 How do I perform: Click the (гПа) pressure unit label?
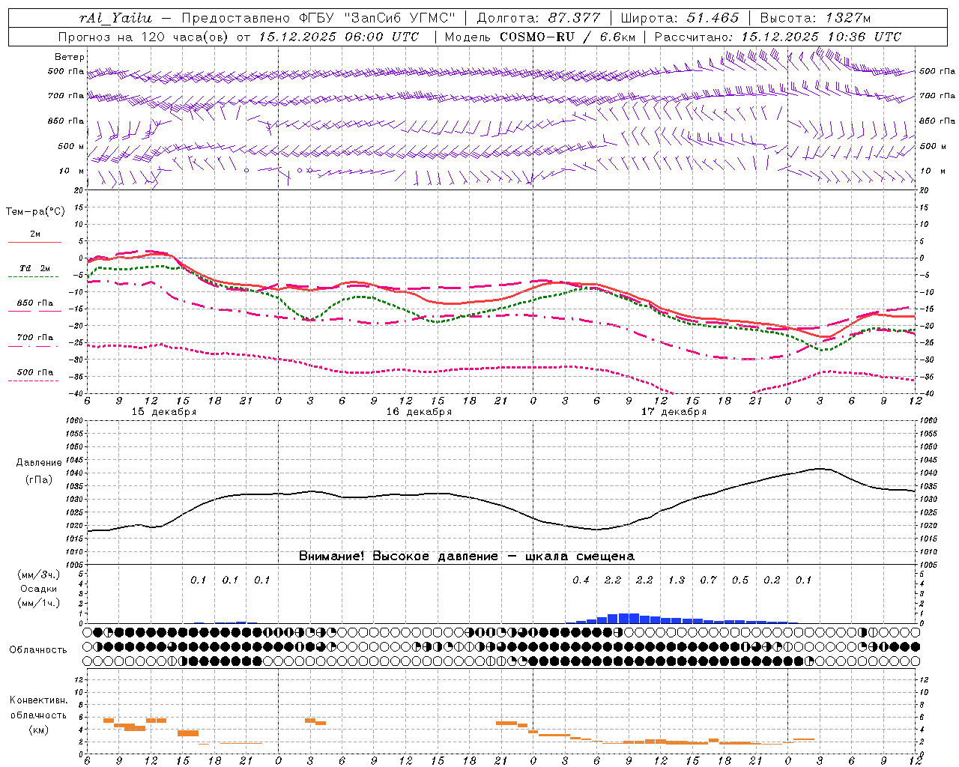pos(39,479)
